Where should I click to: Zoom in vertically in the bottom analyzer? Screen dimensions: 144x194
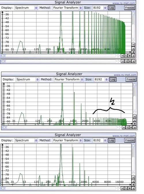tap(133, 184)
